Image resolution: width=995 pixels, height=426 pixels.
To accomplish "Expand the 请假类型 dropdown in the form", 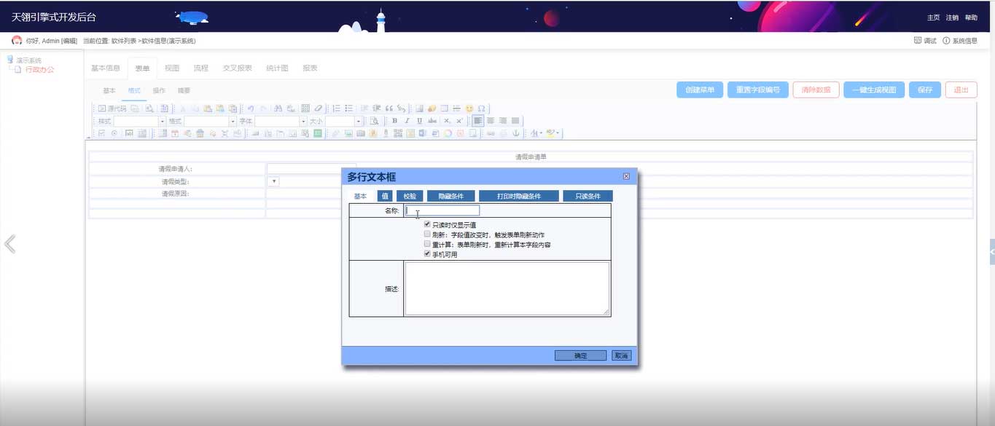I will click(274, 181).
